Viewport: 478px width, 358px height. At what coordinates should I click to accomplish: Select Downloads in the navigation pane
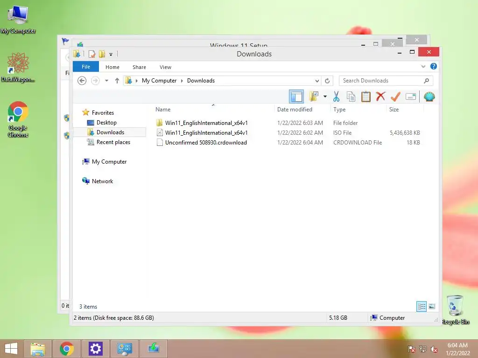110,132
